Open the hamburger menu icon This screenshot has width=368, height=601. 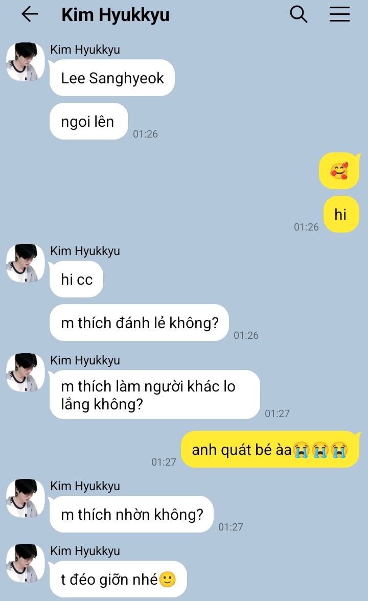click(x=339, y=14)
